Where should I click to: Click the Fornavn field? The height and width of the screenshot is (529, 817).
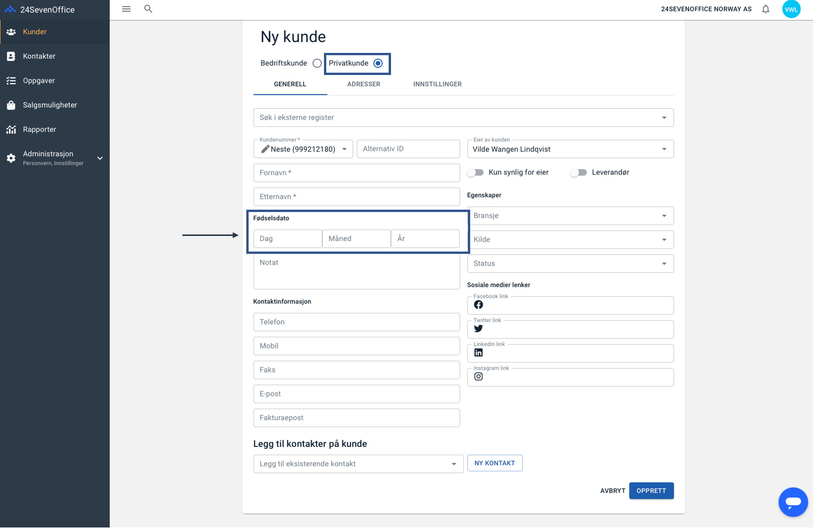point(356,173)
